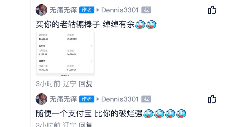Open avatar of first comment author
The width and height of the screenshot is (226, 127).
41,10
